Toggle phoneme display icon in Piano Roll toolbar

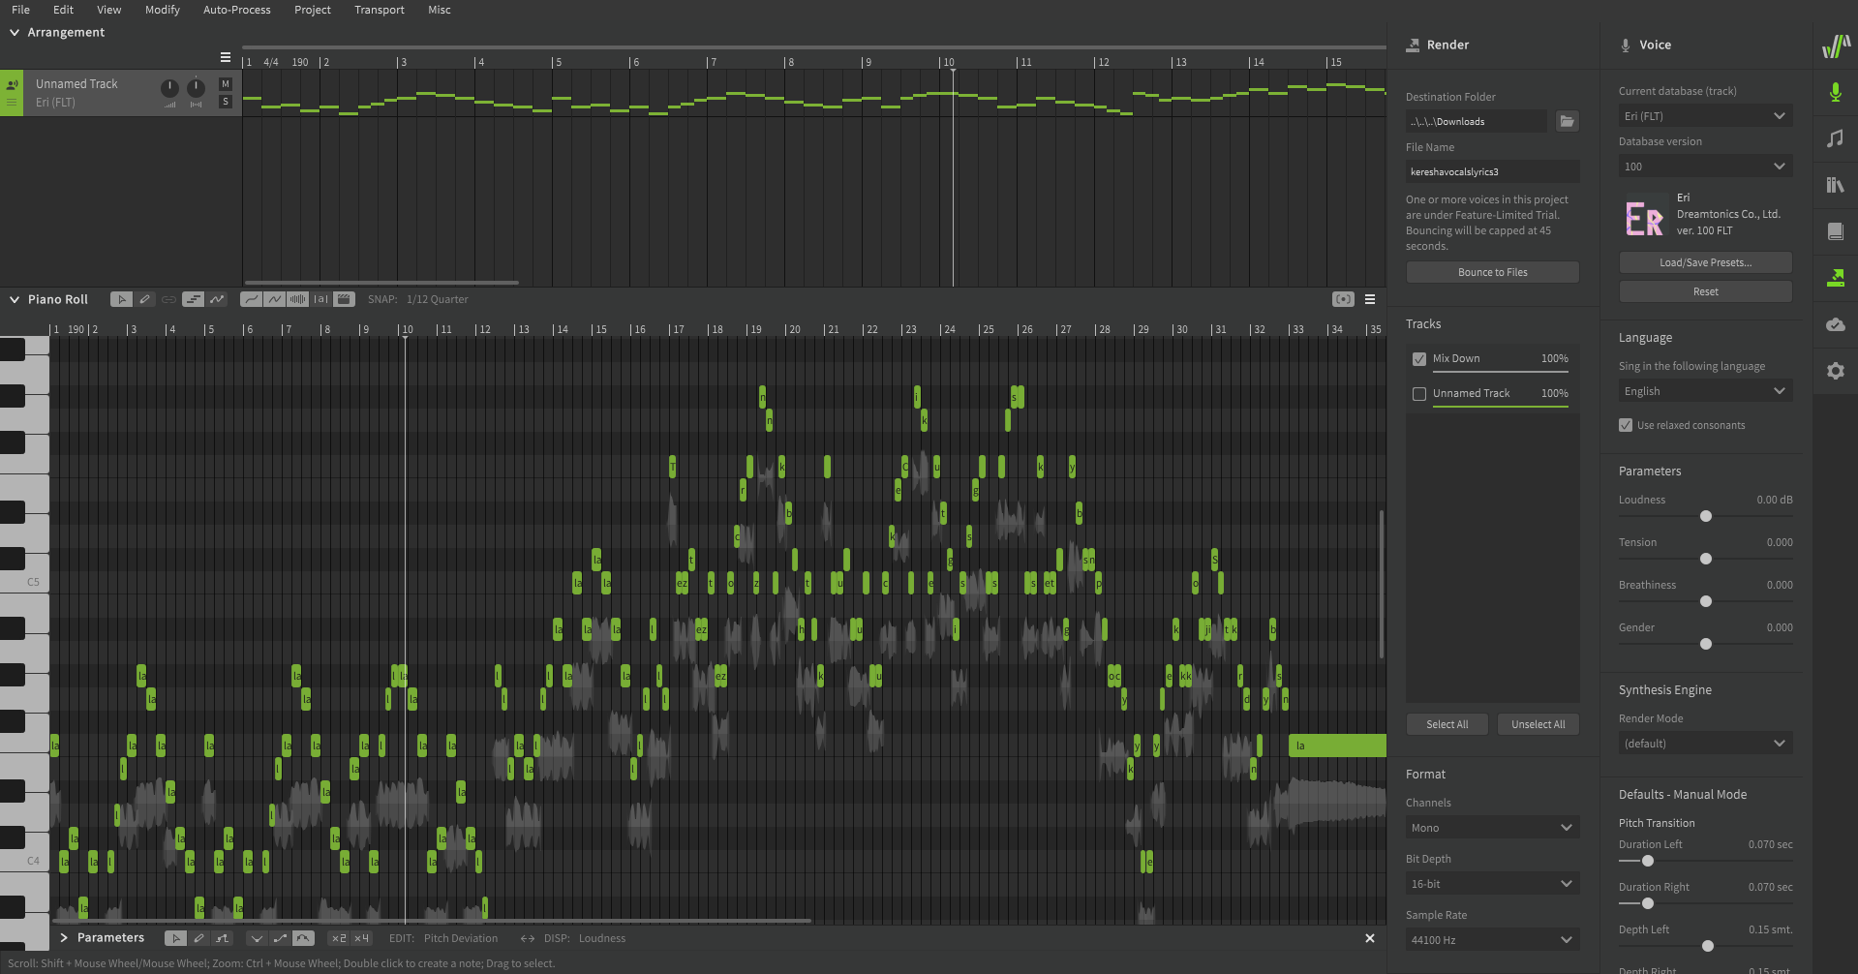coord(320,299)
